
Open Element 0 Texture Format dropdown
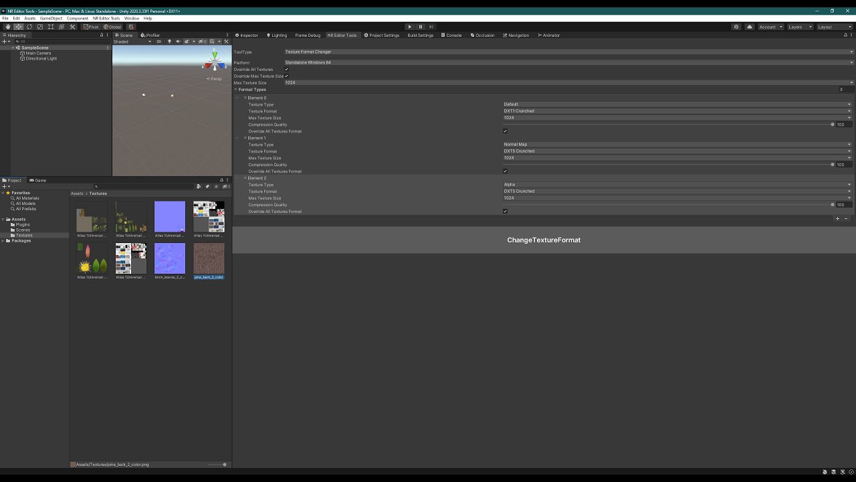coord(677,111)
